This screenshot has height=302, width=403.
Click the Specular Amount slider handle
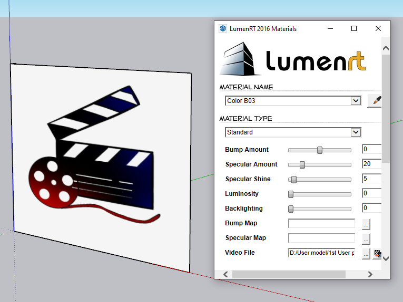click(302, 165)
